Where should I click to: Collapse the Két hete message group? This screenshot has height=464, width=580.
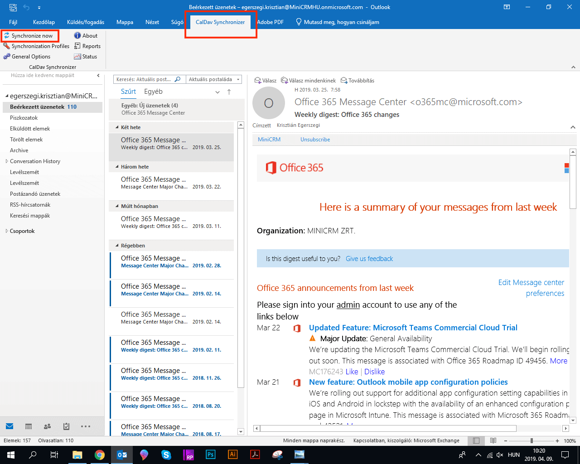(117, 127)
